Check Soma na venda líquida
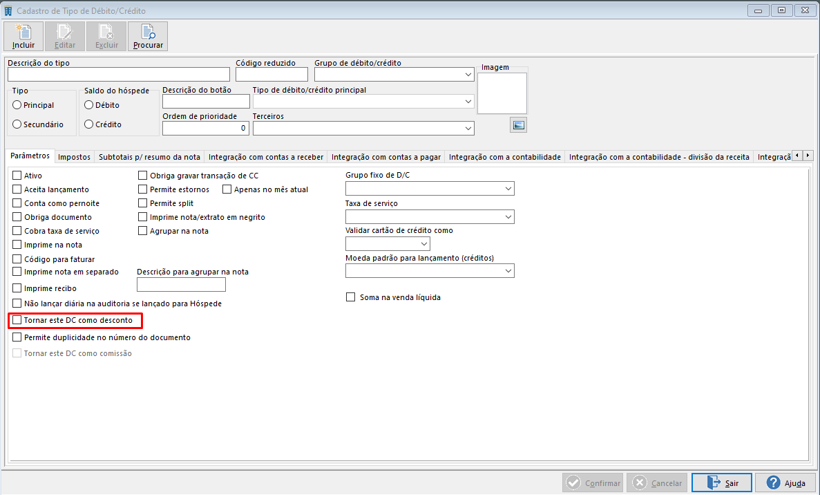Viewport: 820px width, 495px height. click(x=351, y=297)
